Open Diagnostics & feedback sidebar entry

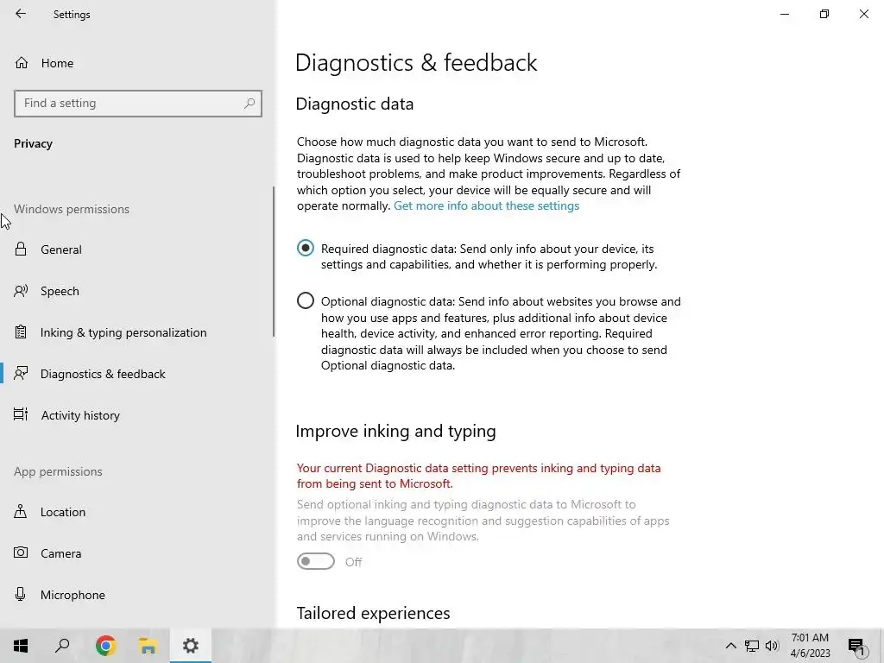coord(138,374)
